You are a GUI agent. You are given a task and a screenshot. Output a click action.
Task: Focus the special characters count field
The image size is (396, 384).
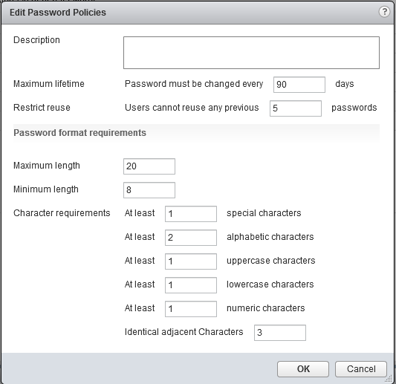click(191, 214)
